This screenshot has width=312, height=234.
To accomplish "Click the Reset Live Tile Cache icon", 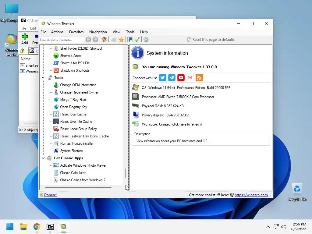I will tap(56, 121).
